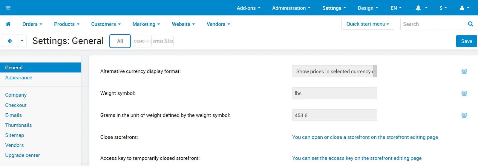Open Alternative currency display format dropdown

pyautogui.click(x=335, y=71)
